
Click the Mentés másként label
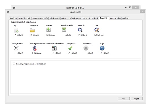click(67, 26)
